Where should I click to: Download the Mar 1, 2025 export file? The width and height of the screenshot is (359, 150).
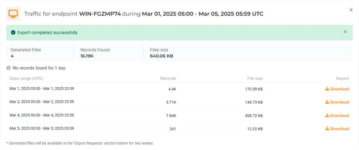pyautogui.click(x=337, y=89)
